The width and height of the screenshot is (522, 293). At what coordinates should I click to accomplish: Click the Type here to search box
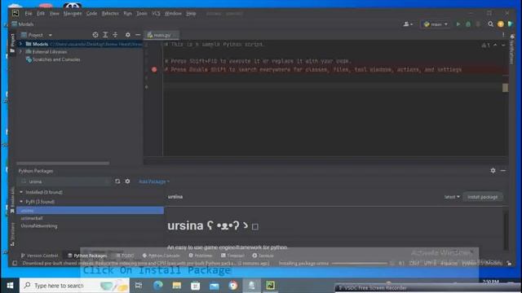pyautogui.click(x=74, y=286)
